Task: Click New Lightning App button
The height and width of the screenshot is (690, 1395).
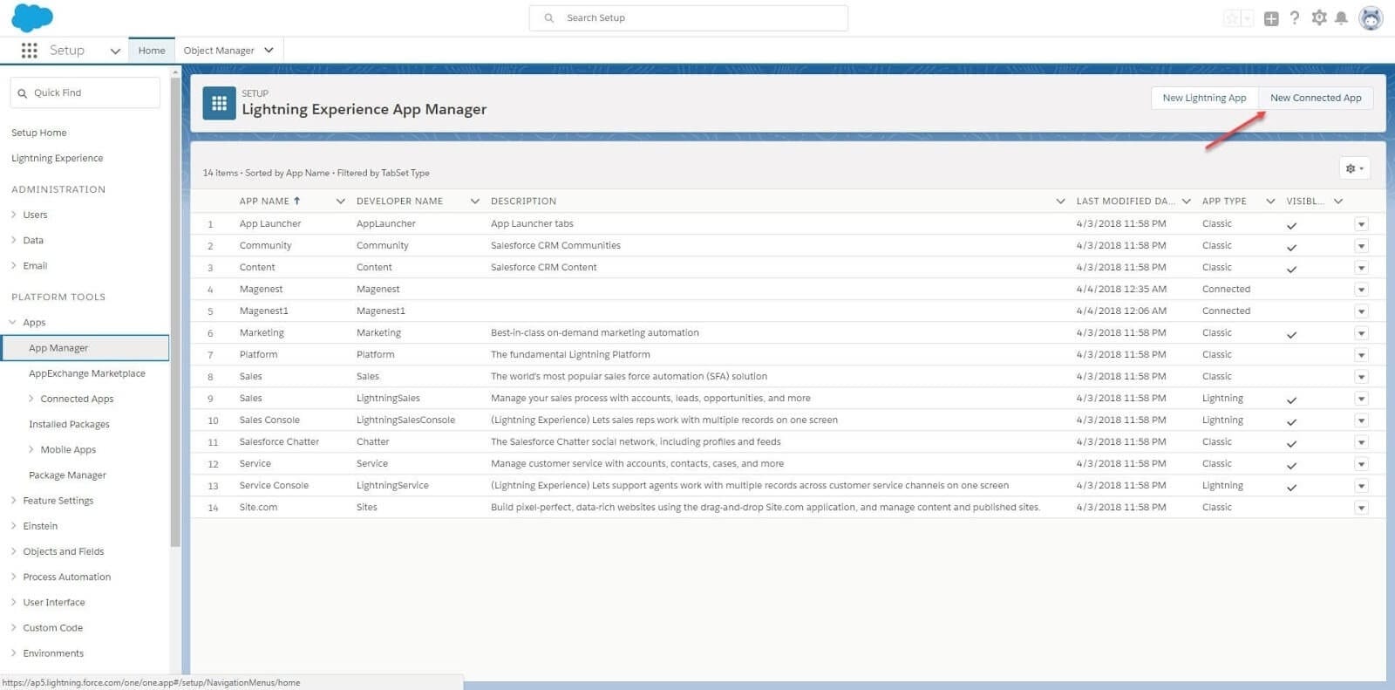Action: point(1204,98)
